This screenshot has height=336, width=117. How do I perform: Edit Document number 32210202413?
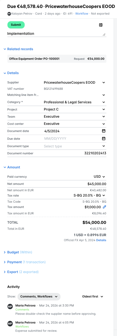click(75, 153)
